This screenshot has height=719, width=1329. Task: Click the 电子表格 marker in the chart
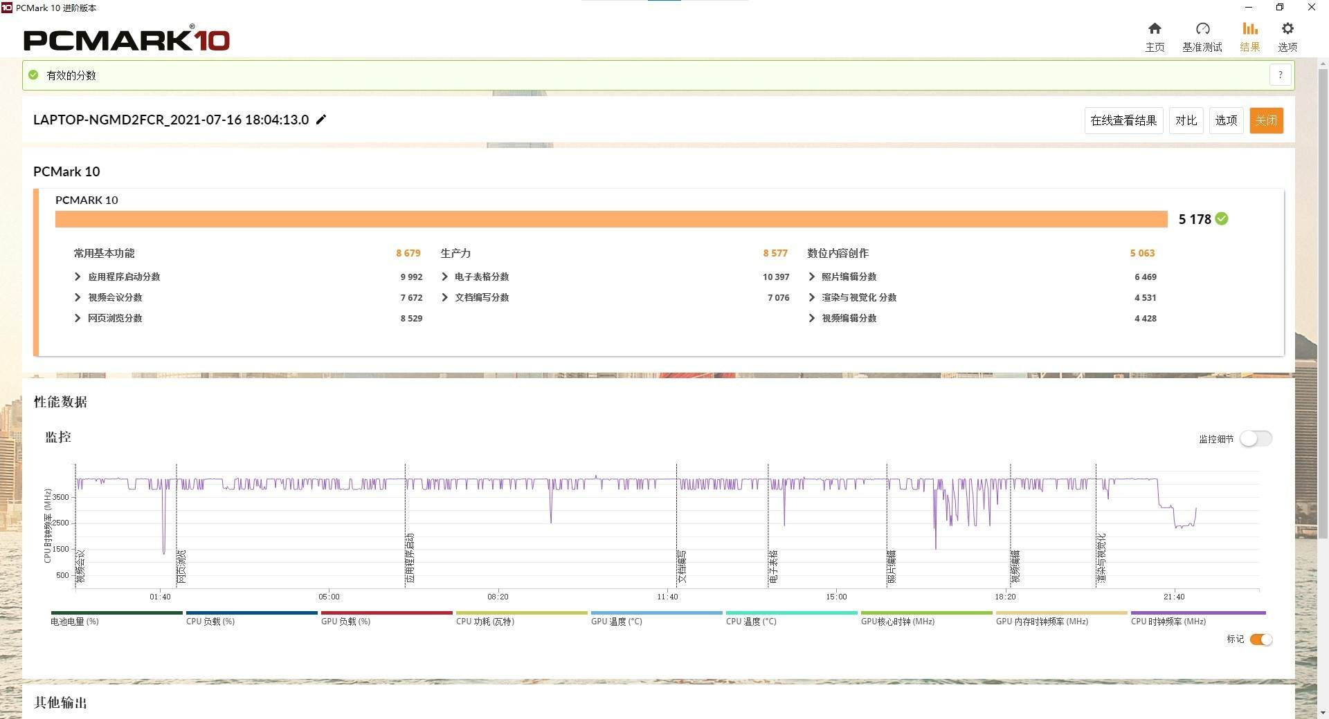773,566
